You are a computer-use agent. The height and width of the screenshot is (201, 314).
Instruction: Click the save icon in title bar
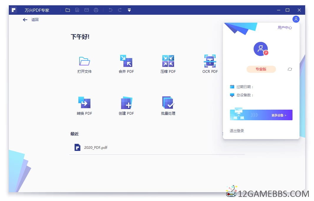coord(77,10)
